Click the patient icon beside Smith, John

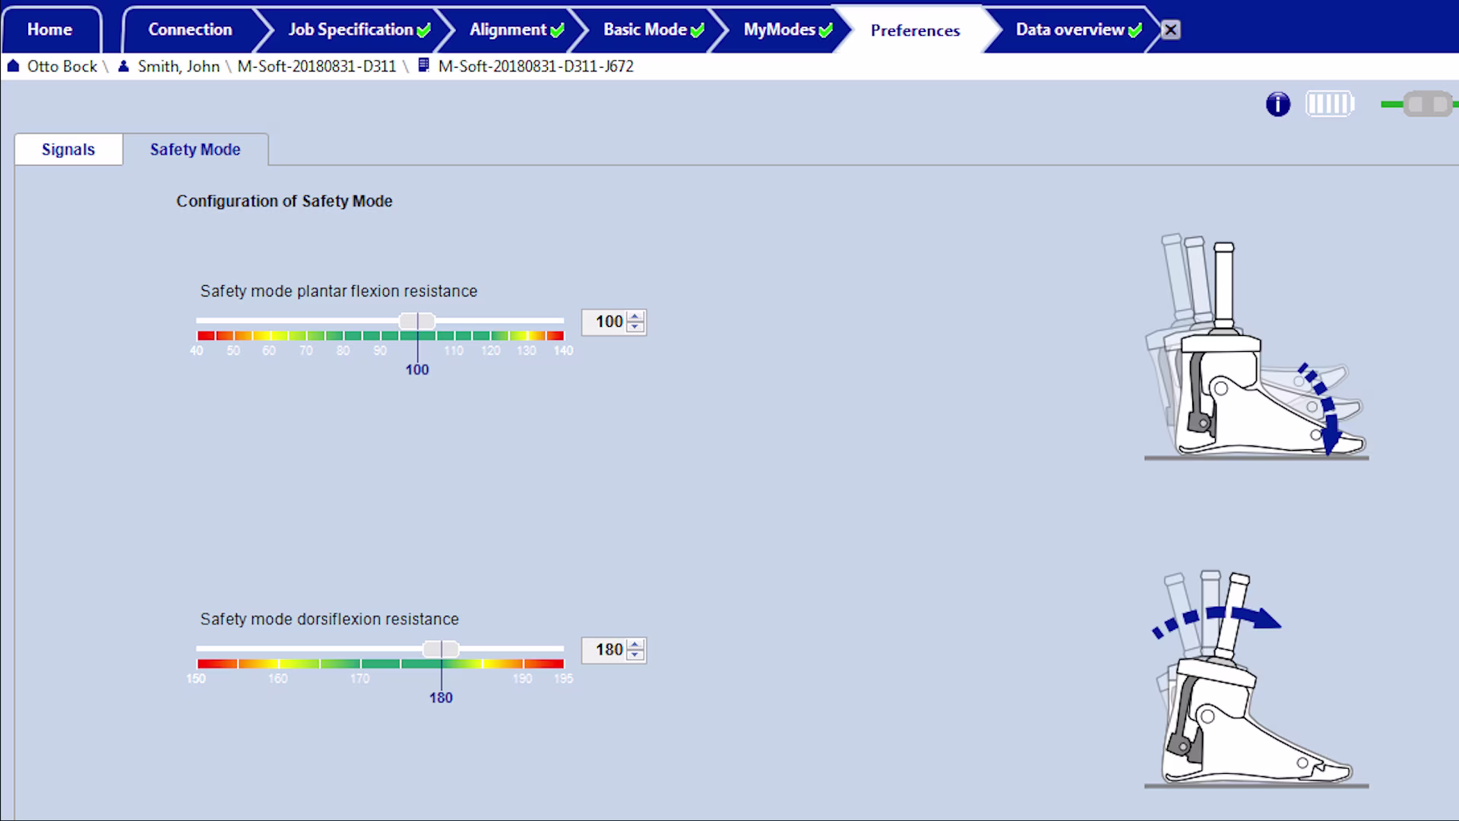(x=124, y=66)
